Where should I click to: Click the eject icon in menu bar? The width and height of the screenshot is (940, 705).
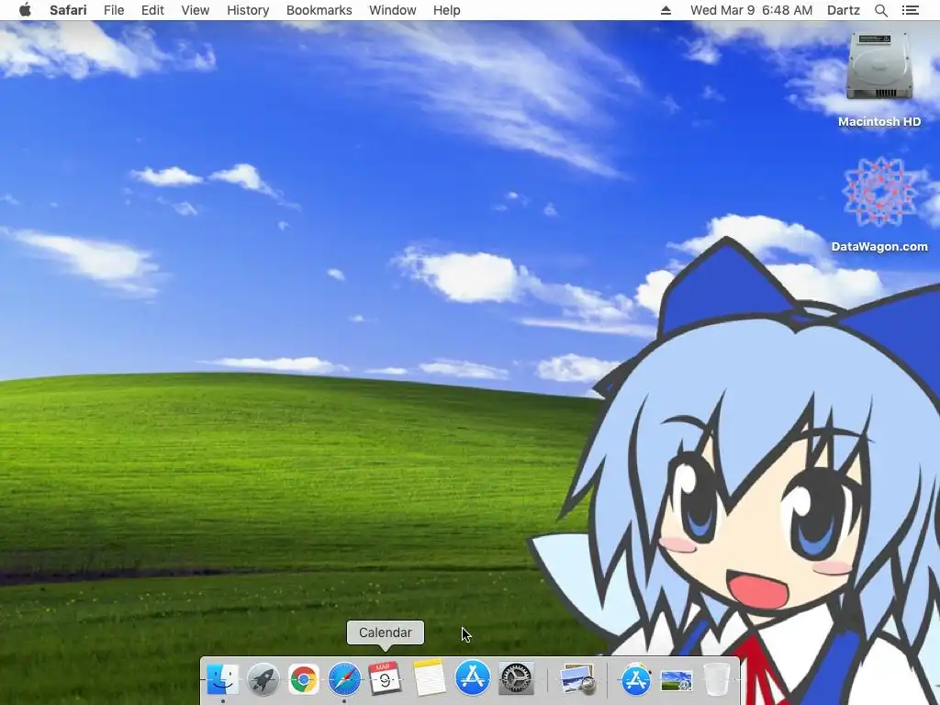[666, 10]
